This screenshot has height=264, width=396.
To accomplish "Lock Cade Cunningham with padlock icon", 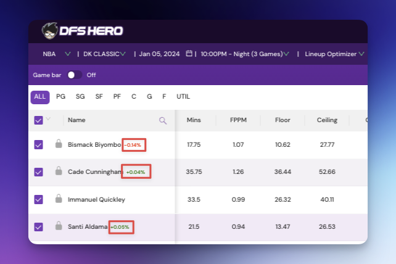I will [59, 171].
